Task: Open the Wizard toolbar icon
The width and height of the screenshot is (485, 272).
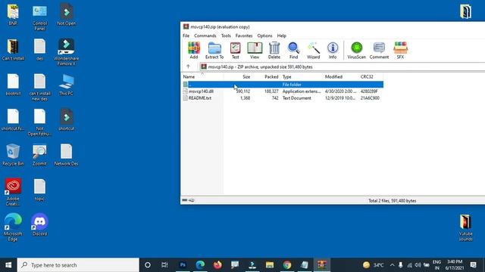Action: click(x=313, y=51)
